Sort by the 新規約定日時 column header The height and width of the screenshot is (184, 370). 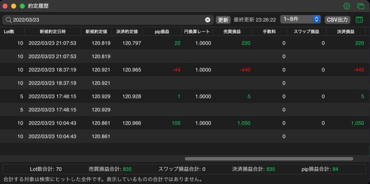click(53, 32)
